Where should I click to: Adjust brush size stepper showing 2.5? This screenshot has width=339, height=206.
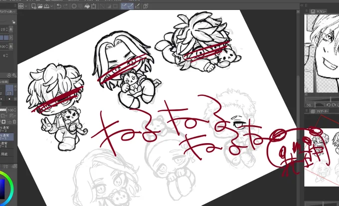coord(6,29)
